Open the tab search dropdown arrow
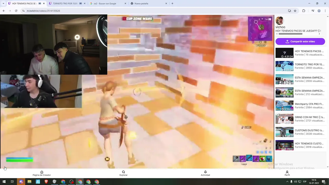This screenshot has height=185, width=329. pyautogui.click(x=4, y=4)
